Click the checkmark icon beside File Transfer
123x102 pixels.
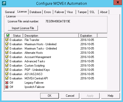(7, 40)
